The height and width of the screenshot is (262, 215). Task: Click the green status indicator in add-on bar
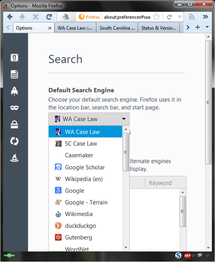click(9, 256)
